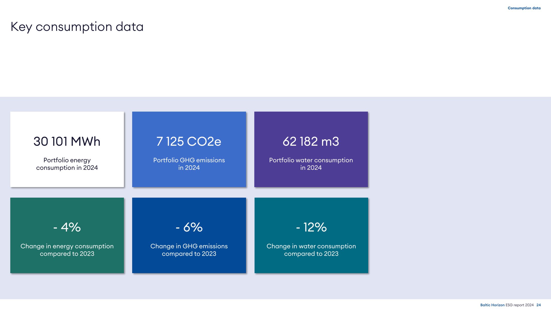
Task: Click page number 24 in the footer
Action: [538, 305]
